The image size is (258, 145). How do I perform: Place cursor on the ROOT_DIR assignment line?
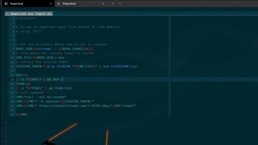(55, 49)
